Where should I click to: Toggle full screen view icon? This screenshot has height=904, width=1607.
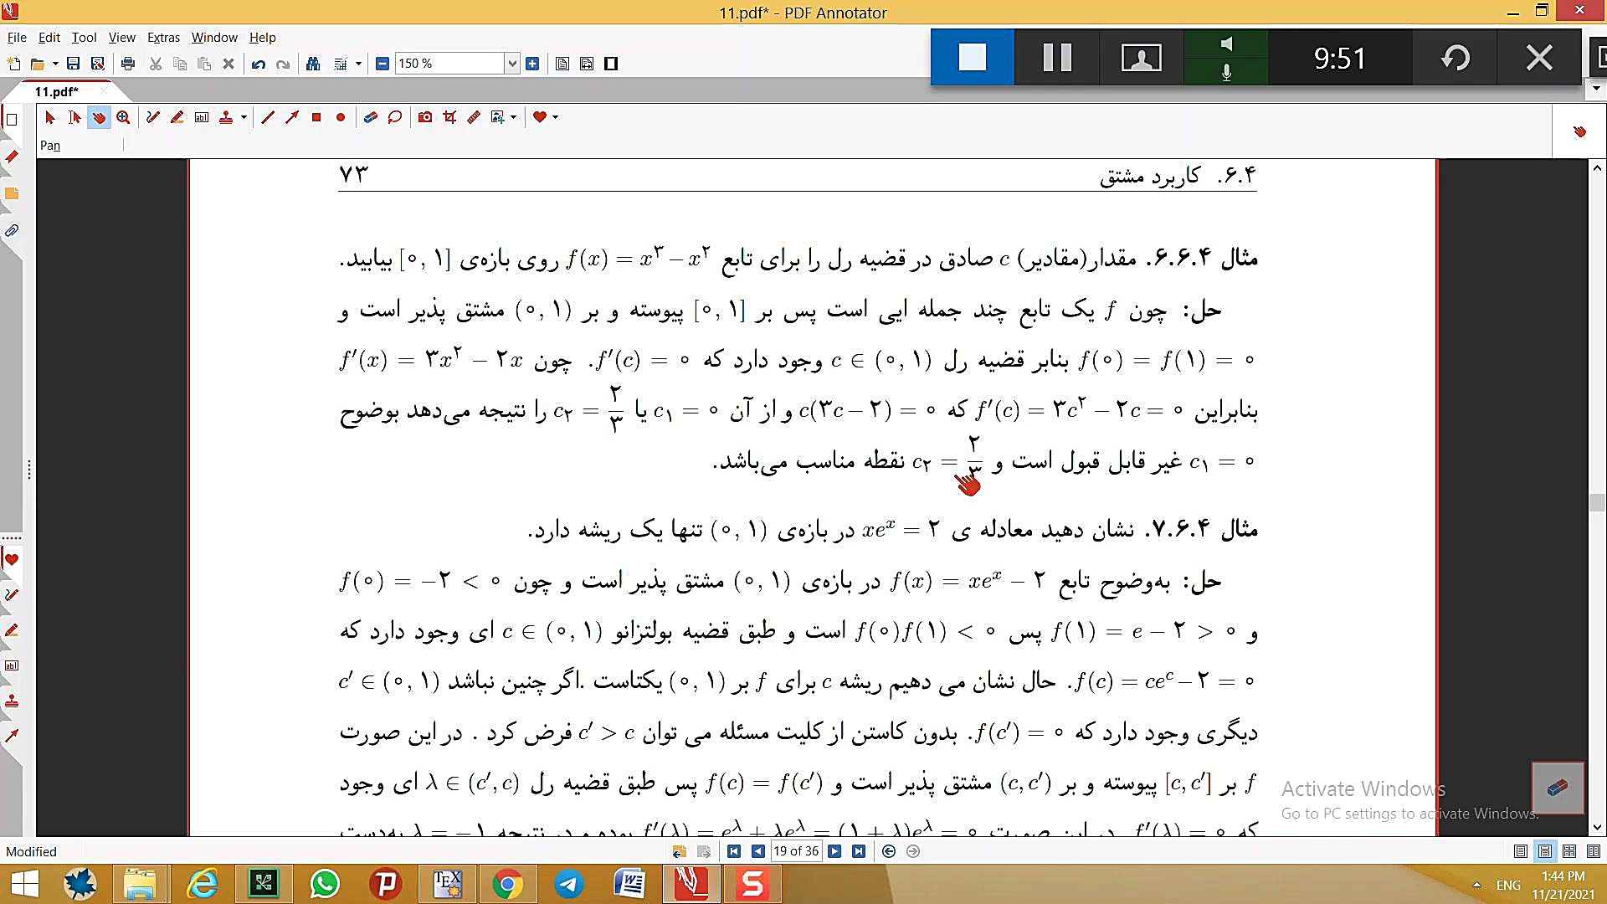click(611, 64)
